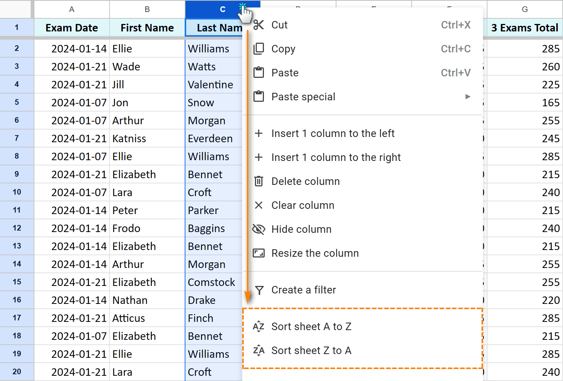Select the Cut scissors icon
563x381 pixels.
click(x=259, y=25)
